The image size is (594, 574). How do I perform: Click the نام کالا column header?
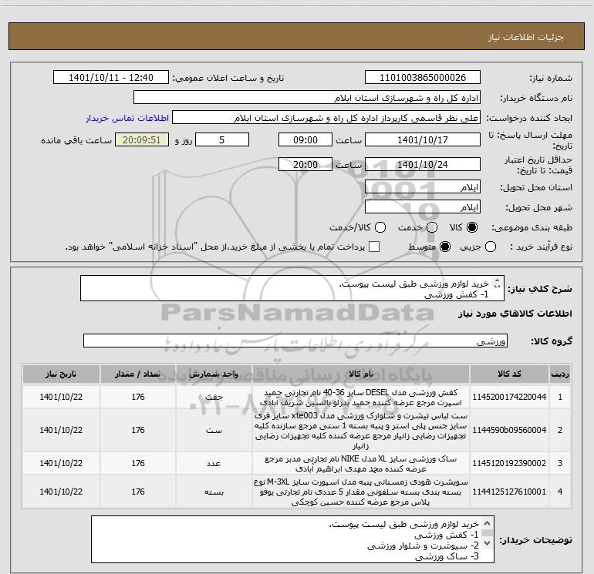[x=361, y=374]
